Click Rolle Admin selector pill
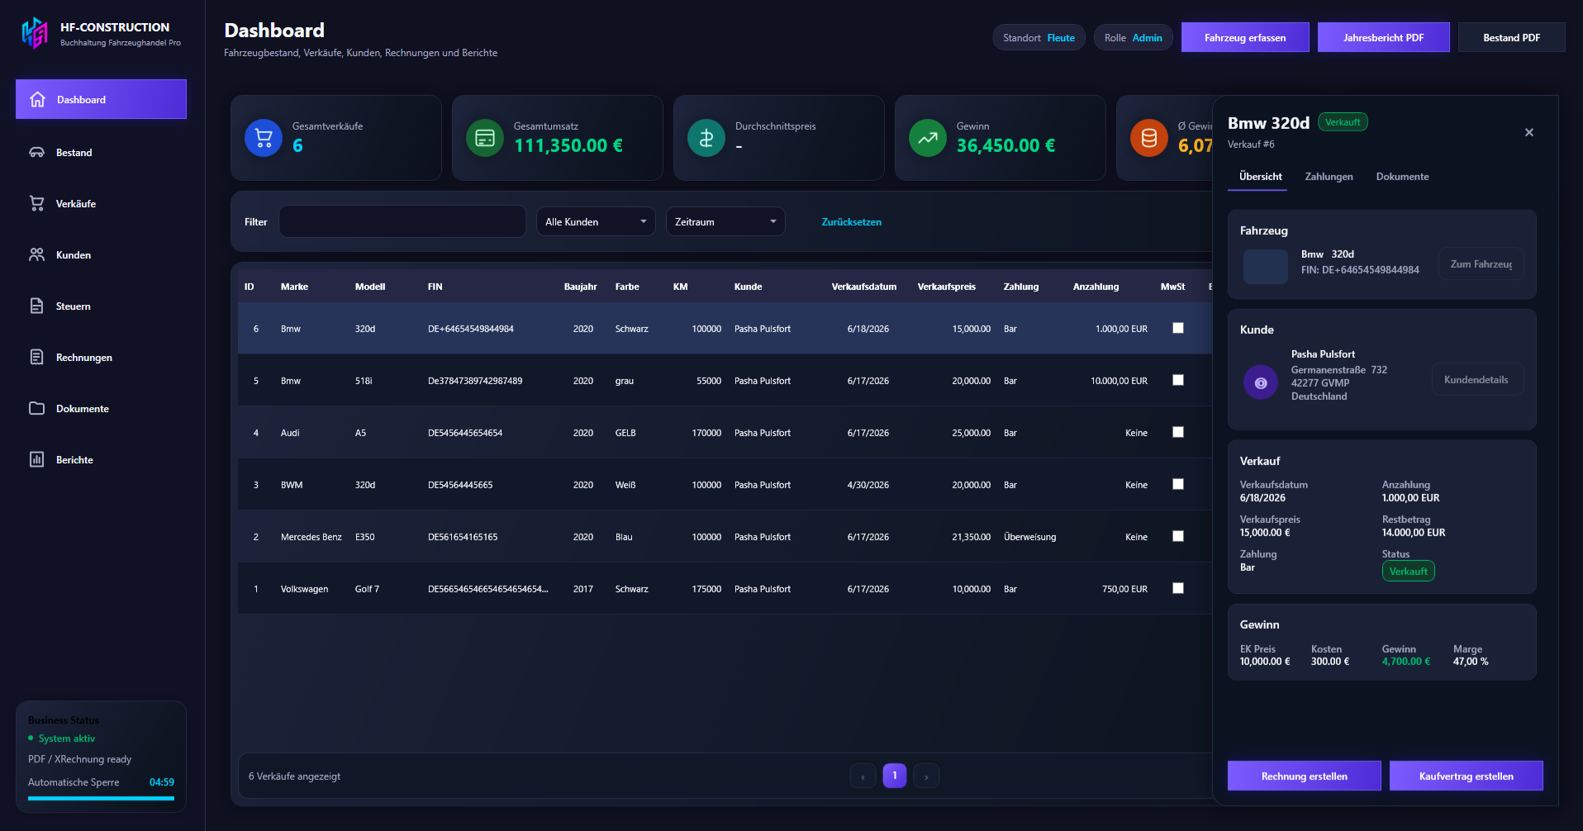The image size is (1583, 831). (x=1133, y=38)
